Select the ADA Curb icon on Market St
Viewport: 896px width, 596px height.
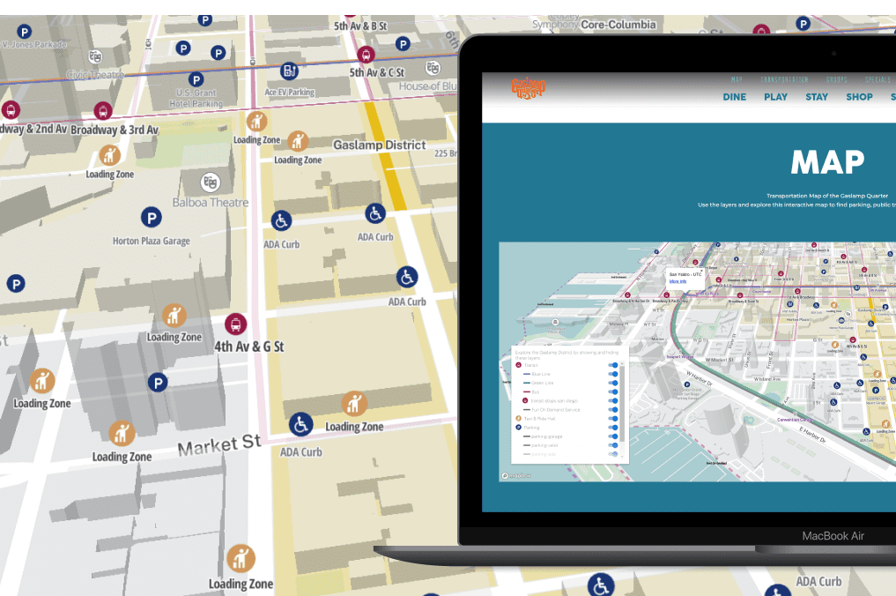[300, 425]
